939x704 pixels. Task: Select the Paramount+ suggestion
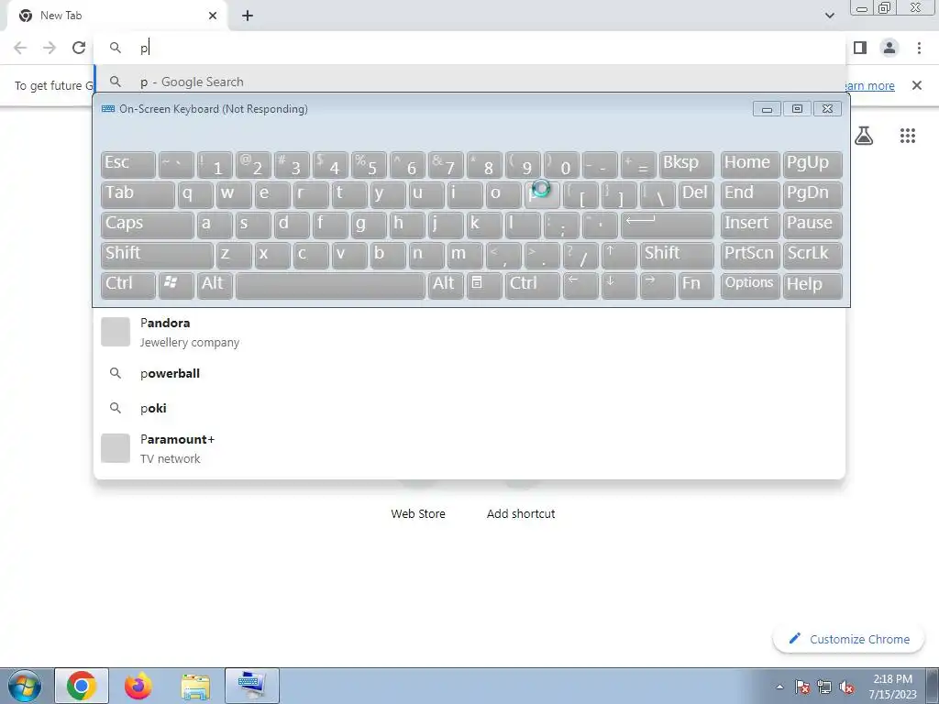[x=469, y=448]
